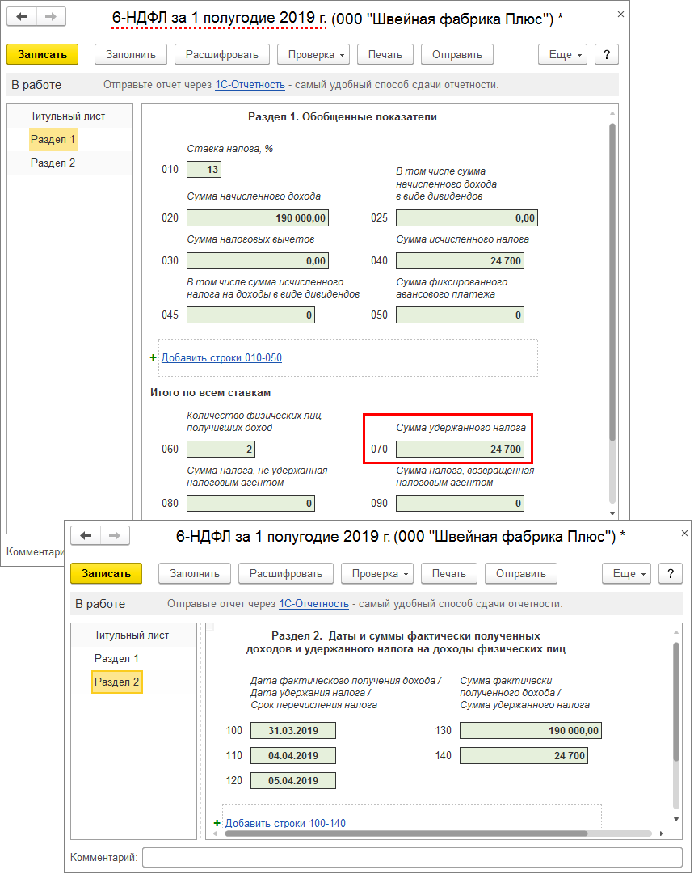
Task: Click the forward arrow in the front window
Action: 114,536
